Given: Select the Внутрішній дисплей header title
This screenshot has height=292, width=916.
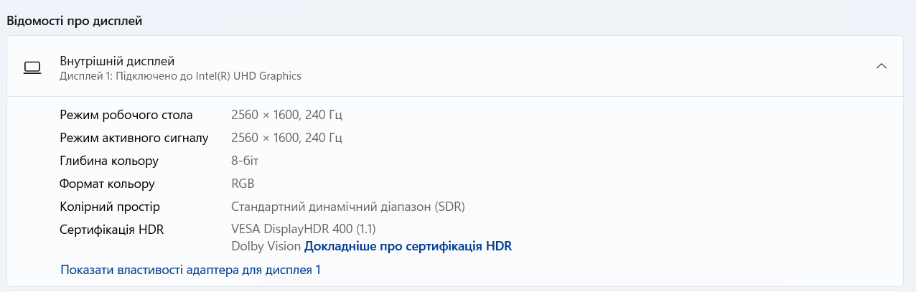Looking at the screenshot, I should [117, 61].
